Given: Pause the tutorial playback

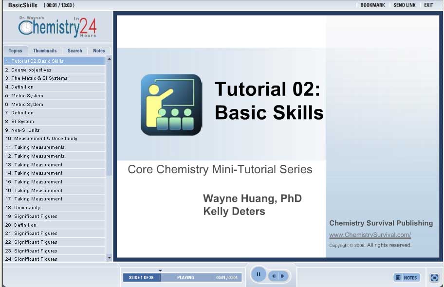Looking at the screenshot, I should 259,274.
